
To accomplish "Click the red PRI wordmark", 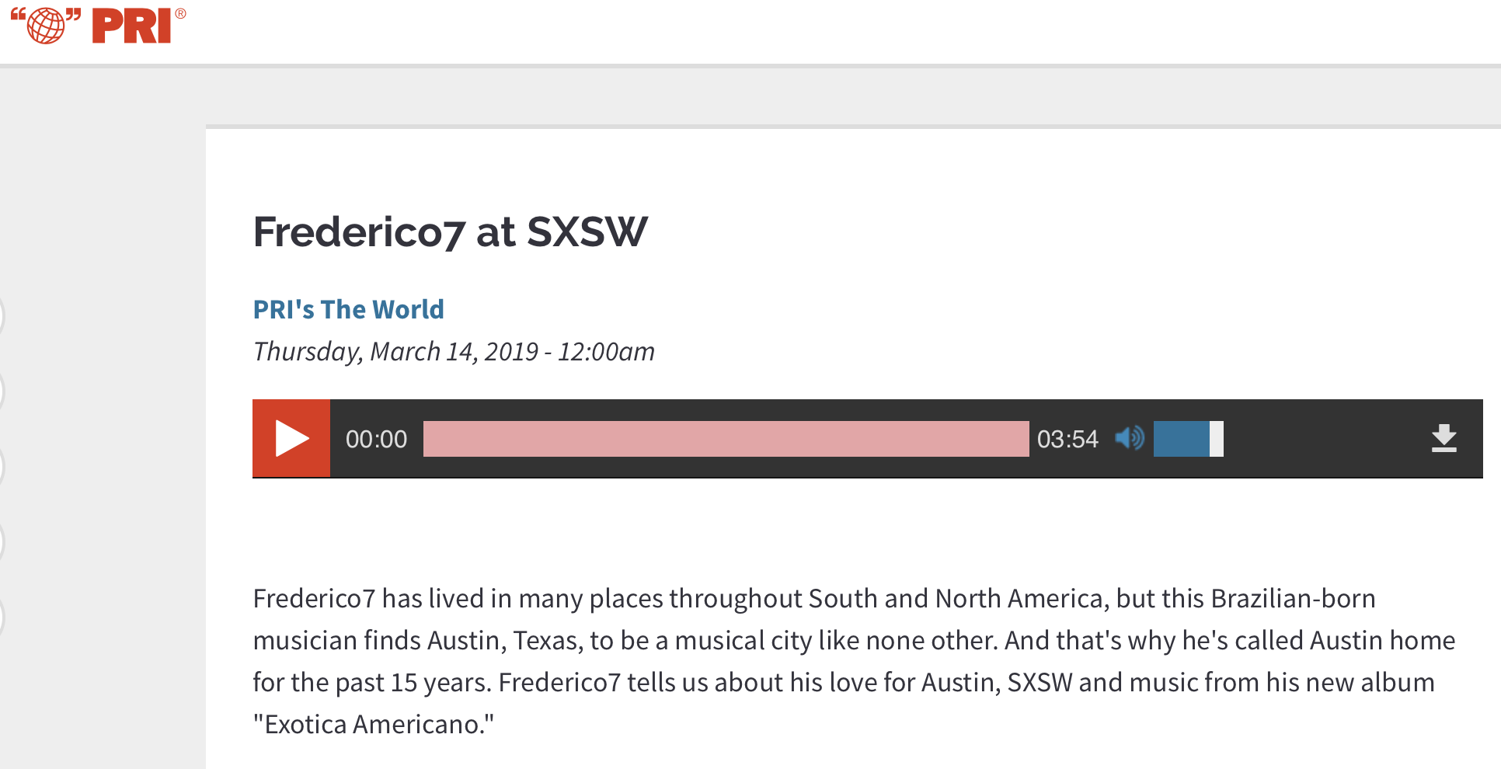I will 132,26.
